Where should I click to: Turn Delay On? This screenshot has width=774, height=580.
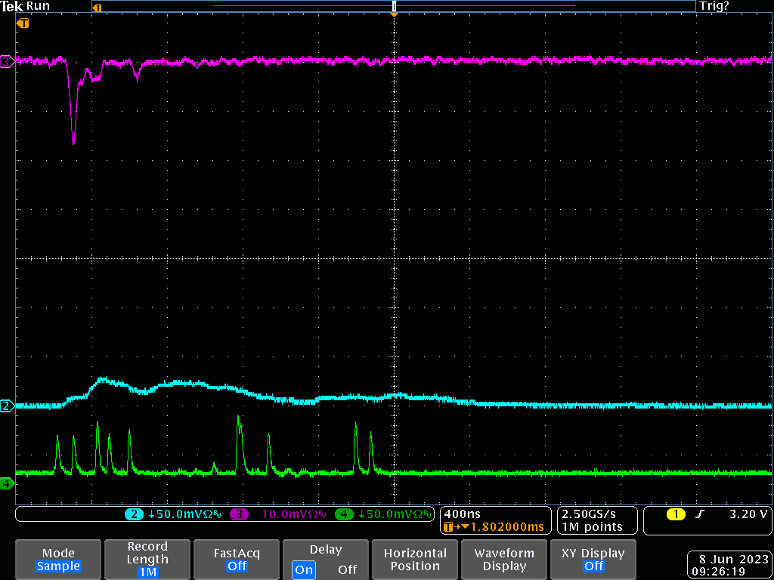coord(304,569)
